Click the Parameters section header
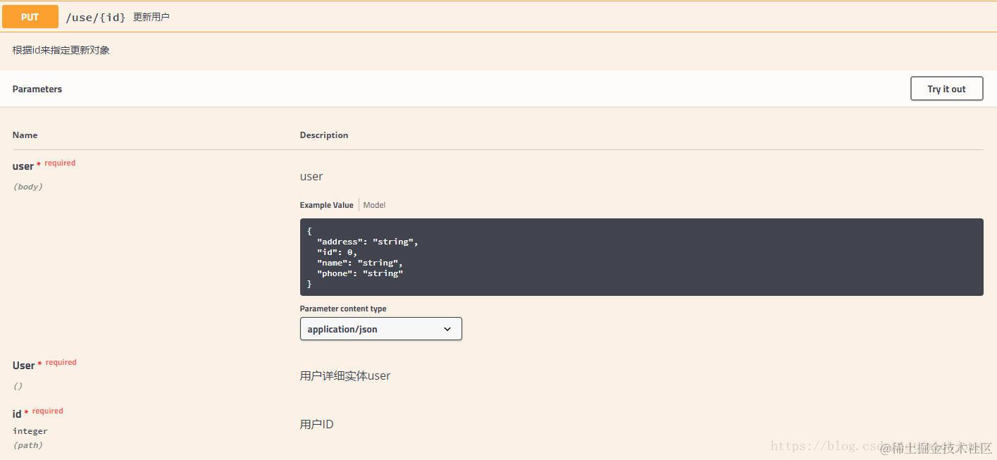 click(x=37, y=89)
